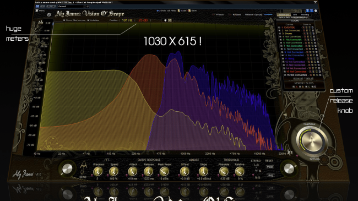Click the SEND logo icon
The image size is (358, 201).
(x=83, y=169)
